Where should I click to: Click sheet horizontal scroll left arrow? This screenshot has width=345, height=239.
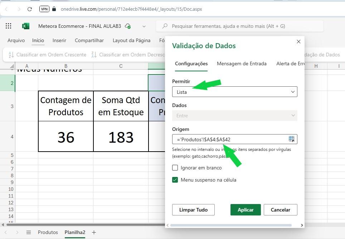pos(3,225)
